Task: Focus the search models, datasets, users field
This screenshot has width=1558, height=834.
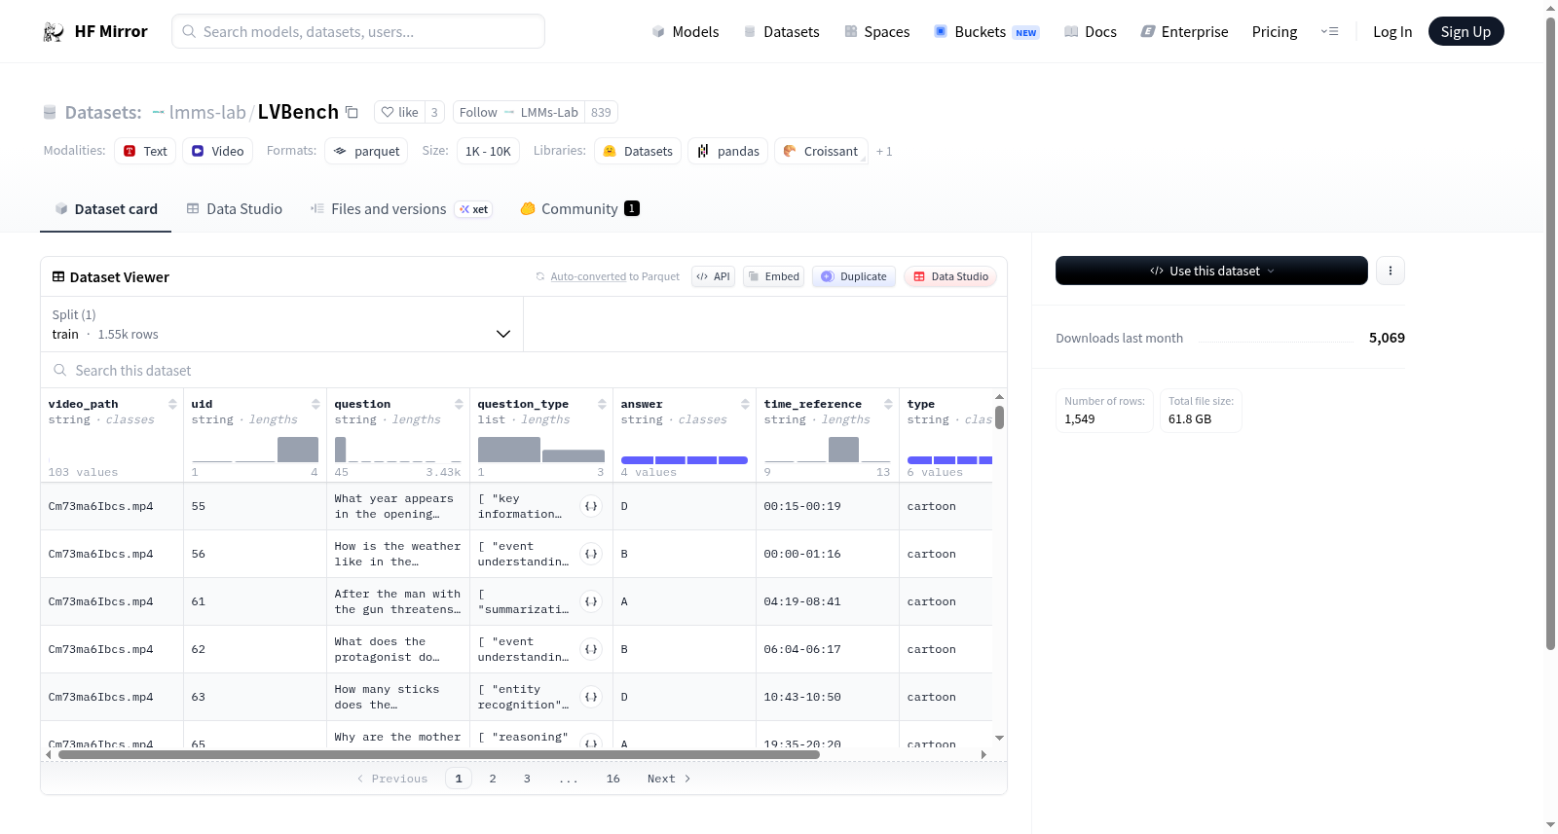Action: coord(358,31)
